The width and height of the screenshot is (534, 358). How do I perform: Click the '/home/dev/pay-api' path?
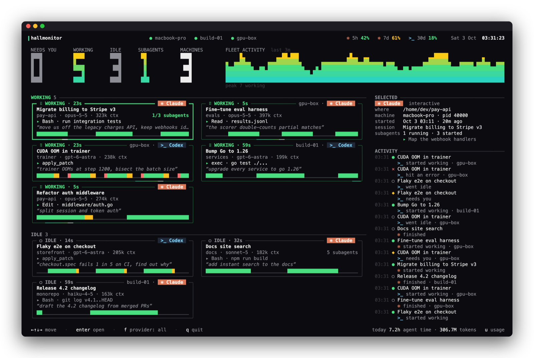[427, 110]
